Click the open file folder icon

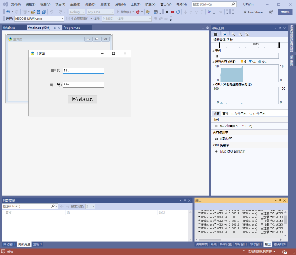(x=33, y=12)
